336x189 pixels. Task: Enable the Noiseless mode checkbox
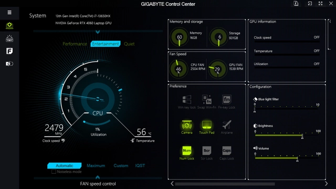point(54,172)
